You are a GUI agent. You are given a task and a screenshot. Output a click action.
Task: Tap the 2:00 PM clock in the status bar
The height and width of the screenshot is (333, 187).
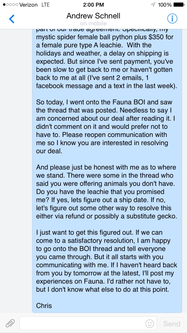(93, 5)
